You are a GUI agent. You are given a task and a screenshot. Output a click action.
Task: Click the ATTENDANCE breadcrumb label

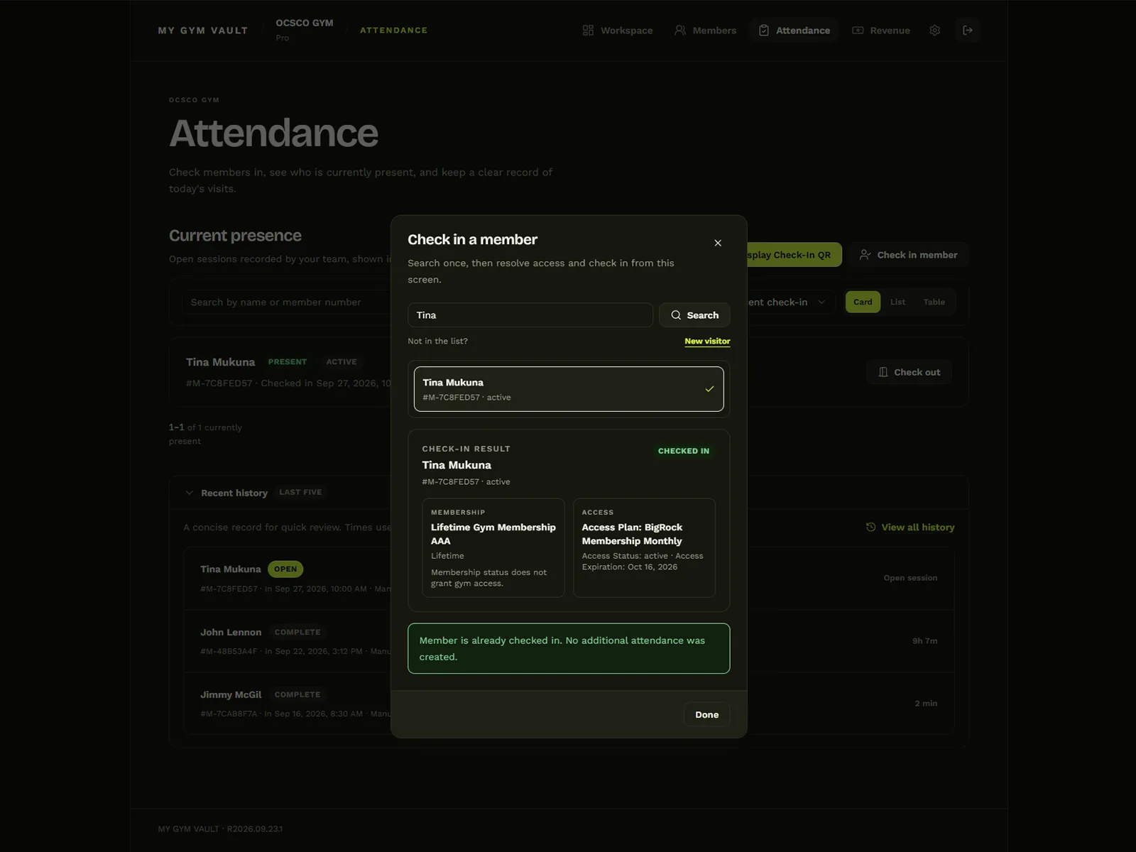(x=393, y=31)
